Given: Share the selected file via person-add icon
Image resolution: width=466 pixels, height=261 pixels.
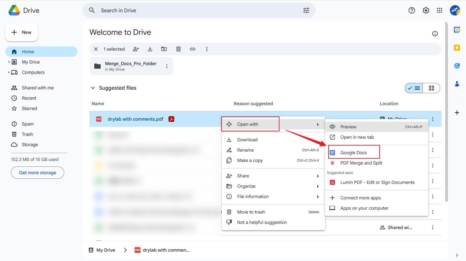Looking at the screenshot, I should (x=136, y=49).
